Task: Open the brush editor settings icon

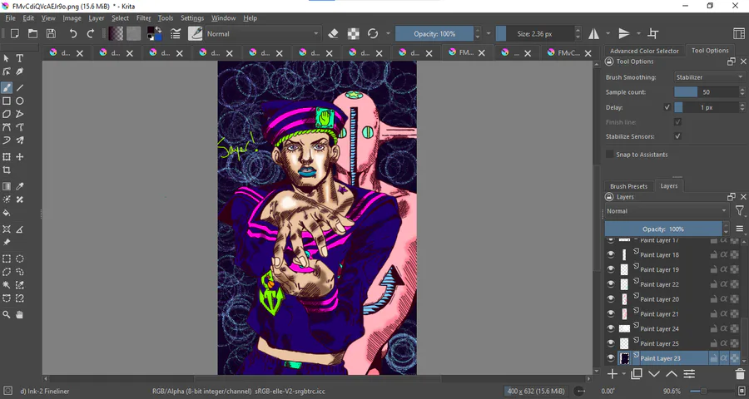Action: click(x=176, y=33)
